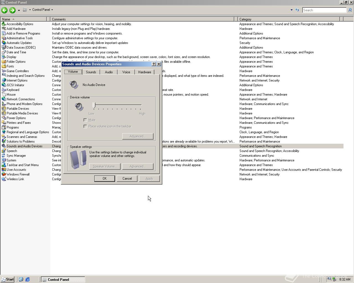The width and height of the screenshot is (354, 283).
Task: Select the Windows Firewall icon
Action: [x=4, y=174]
